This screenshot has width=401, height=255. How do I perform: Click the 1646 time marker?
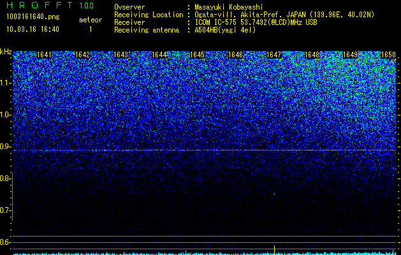[235, 55]
